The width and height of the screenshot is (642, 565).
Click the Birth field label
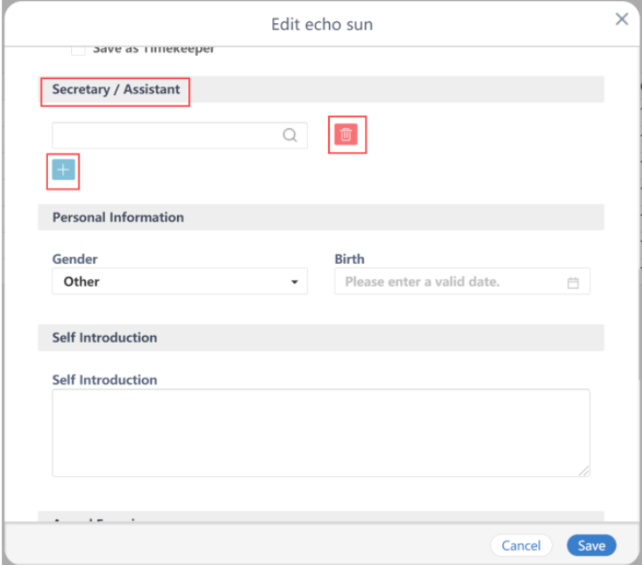pyautogui.click(x=349, y=259)
